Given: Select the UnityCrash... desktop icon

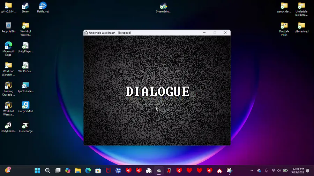Looking at the screenshot, I should pyautogui.click(x=8, y=127).
